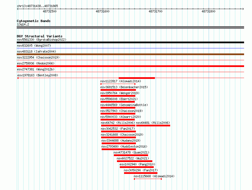The width and height of the screenshot is (252, 190).
Task: Open esv1002940 (Pang2010) label
Action: click(137, 164)
